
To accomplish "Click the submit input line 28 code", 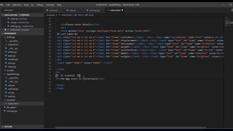I will coord(84,63).
